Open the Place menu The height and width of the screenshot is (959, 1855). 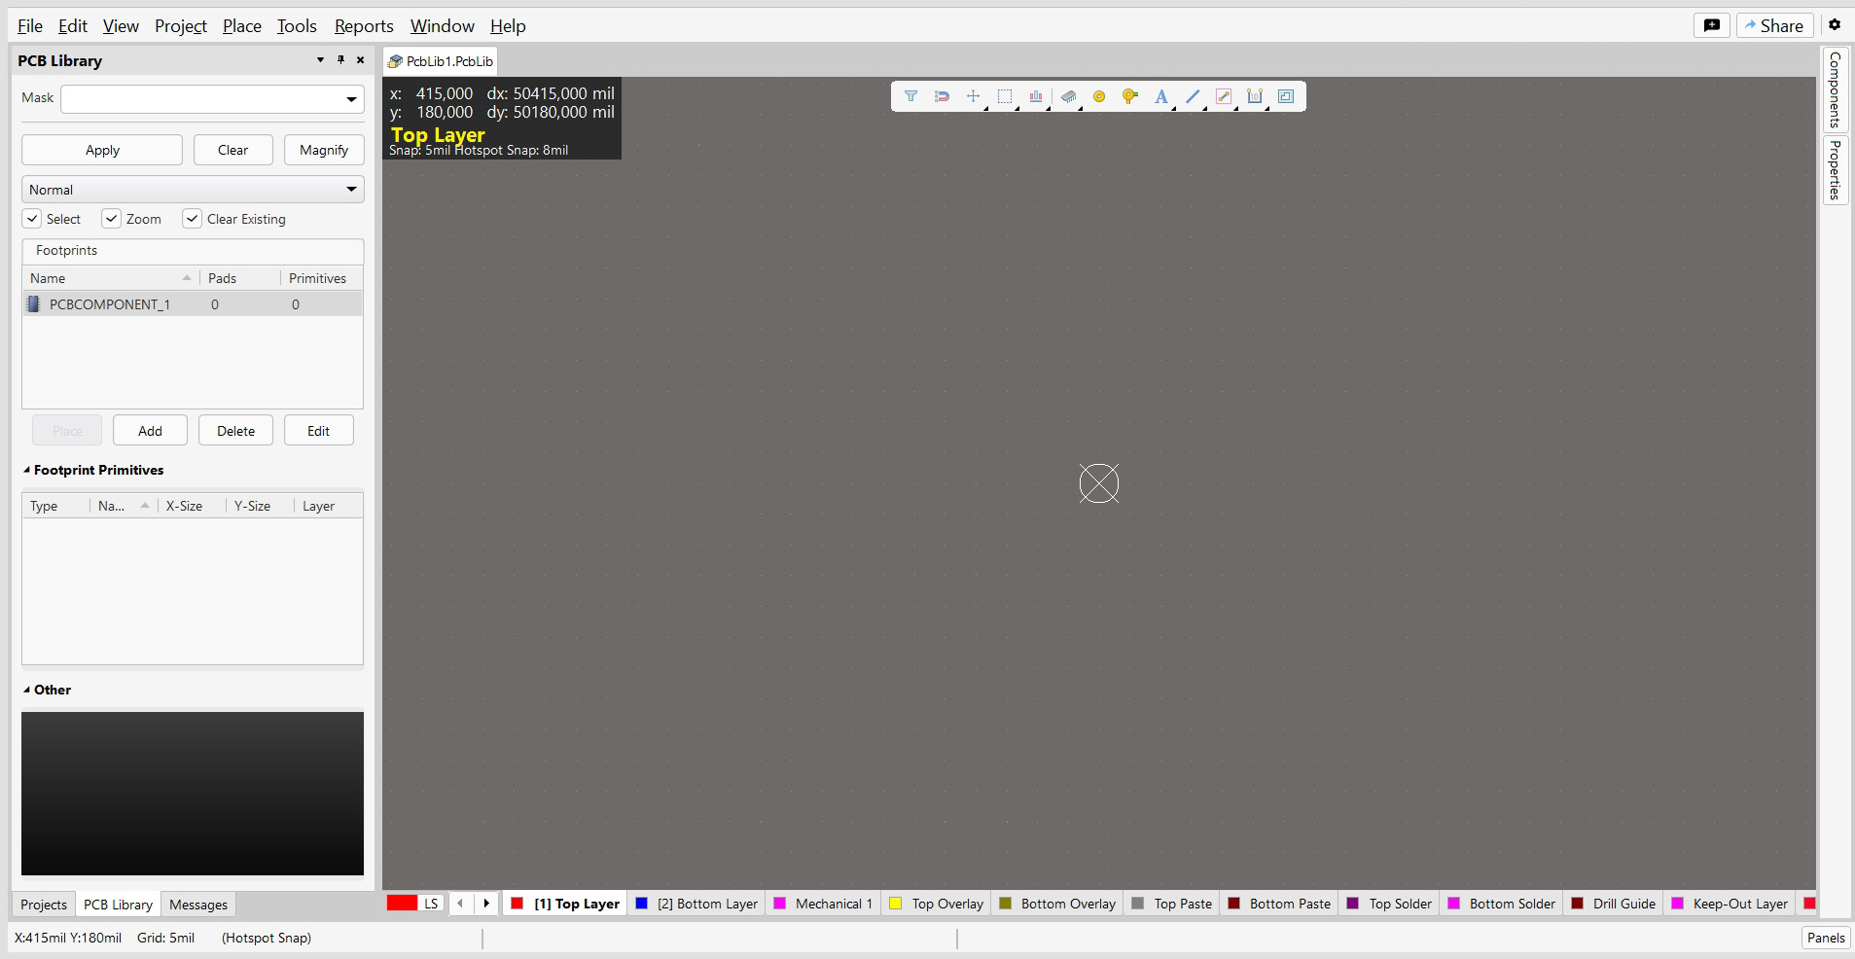pos(242,26)
